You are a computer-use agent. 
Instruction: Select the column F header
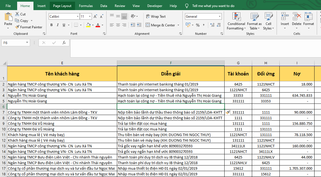pyautogui.click(x=171, y=63)
